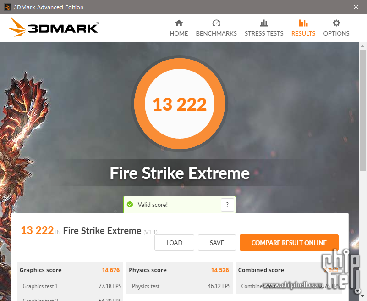This screenshot has width=367, height=301.
Task: Click the scrollbar up arrow
Action: pyautogui.click(x=362, y=46)
